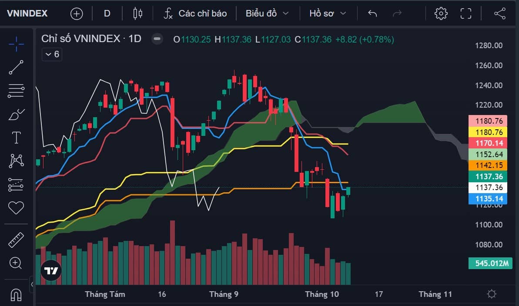Undo the last chart action
The height and width of the screenshot is (306, 519).
click(x=372, y=13)
